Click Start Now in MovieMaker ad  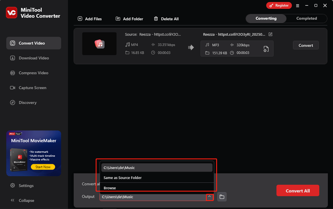[x=43, y=167]
